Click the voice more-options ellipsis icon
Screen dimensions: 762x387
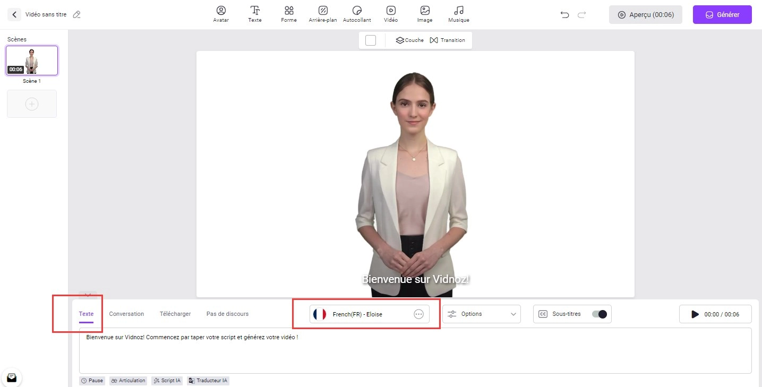click(418, 314)
